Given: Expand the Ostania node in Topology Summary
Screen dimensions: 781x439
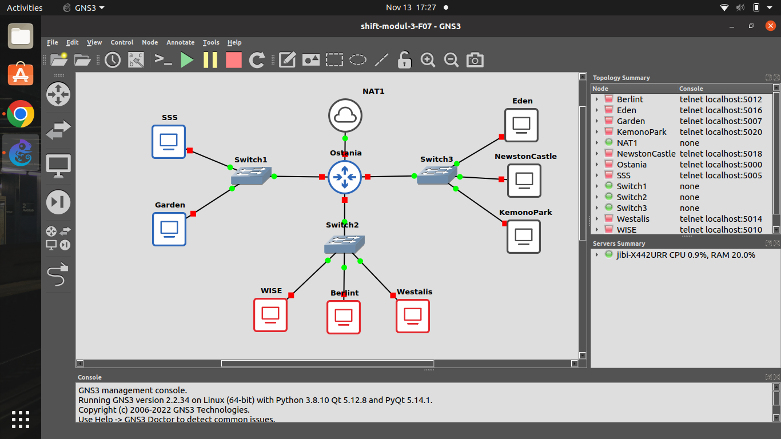Looking at the screenshot, I should [597, 165].
